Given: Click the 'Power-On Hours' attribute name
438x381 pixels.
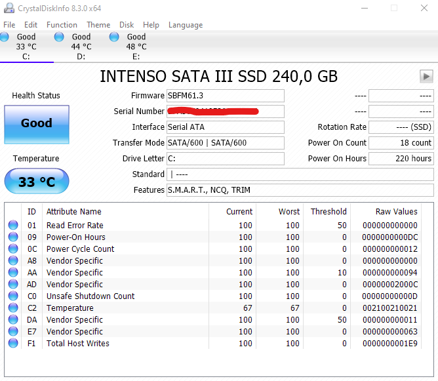Looking at the screenshot, I should point(76,237).
